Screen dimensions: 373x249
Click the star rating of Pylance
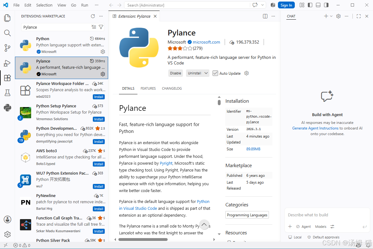[180, 49]
